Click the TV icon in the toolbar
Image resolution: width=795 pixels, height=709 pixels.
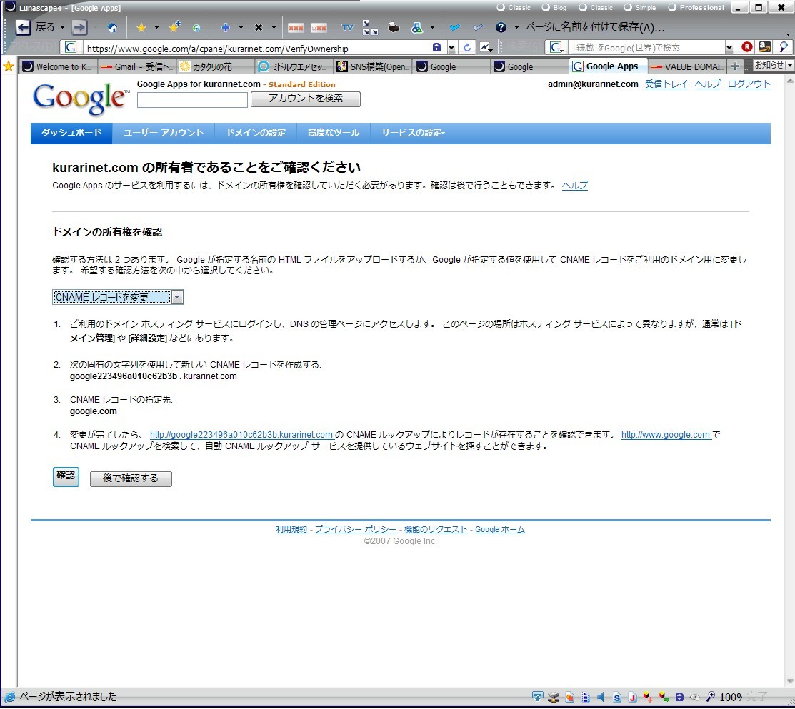pyautogui.click(x=347, y=27)
